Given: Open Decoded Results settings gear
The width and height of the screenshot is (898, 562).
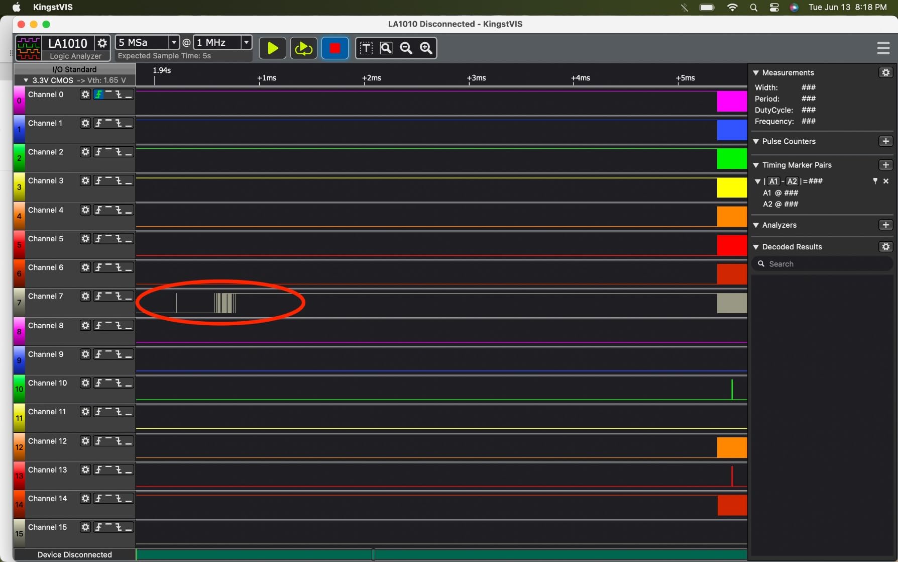Looking at the screenshot, I should [x=886, y=247].
